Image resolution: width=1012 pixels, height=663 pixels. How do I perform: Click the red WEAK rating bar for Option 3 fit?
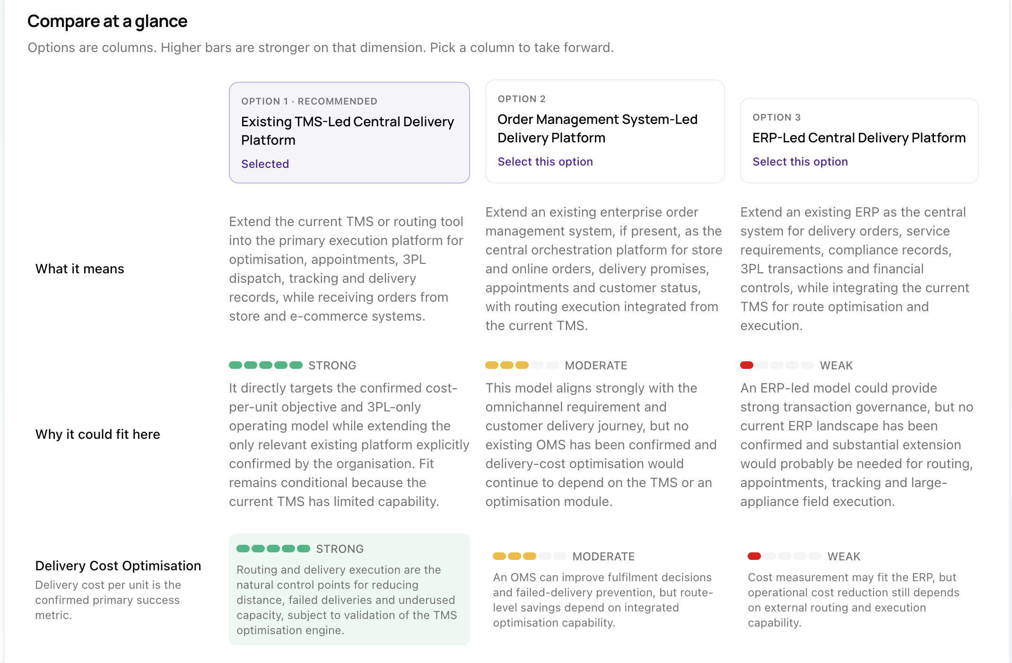coord(777,365)
